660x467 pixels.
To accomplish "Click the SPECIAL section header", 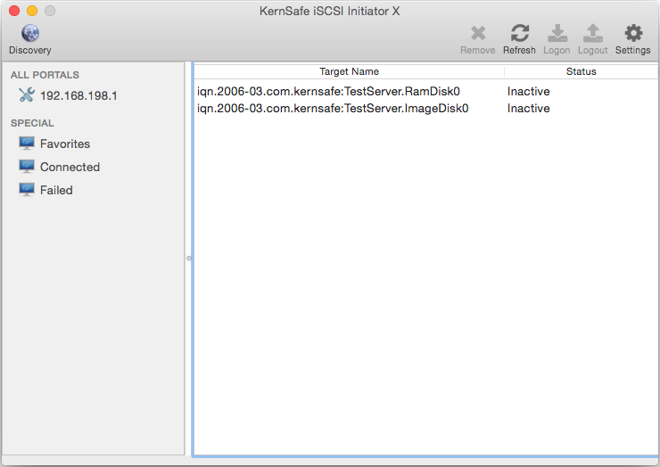I will point(32,123).
